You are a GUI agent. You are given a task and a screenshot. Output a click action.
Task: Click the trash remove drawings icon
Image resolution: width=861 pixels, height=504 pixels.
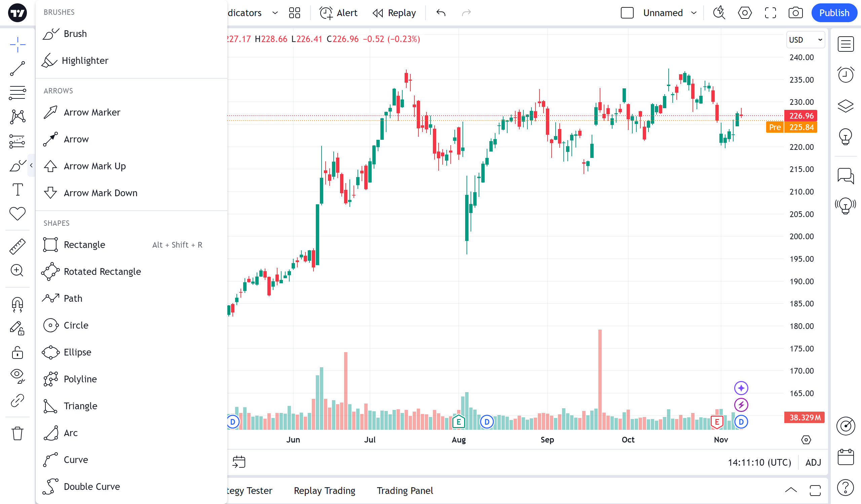(x=17, y=433)
